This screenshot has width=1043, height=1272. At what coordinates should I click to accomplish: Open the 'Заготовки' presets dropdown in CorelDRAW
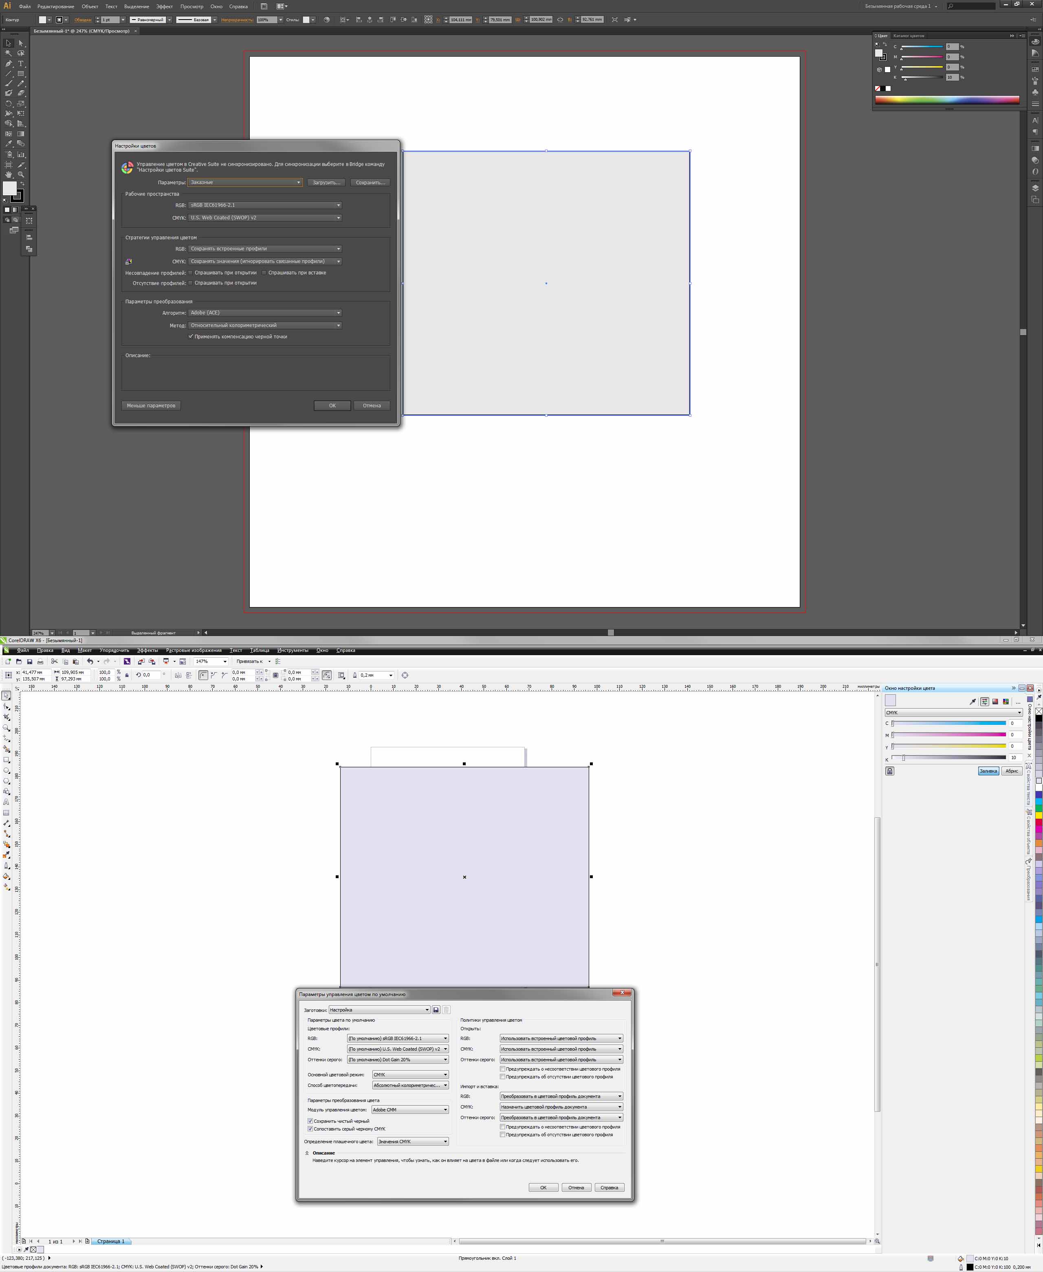coord(380,1010)
